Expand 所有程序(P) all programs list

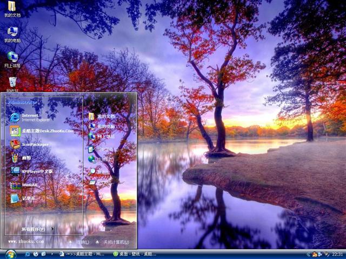point(37,229)
